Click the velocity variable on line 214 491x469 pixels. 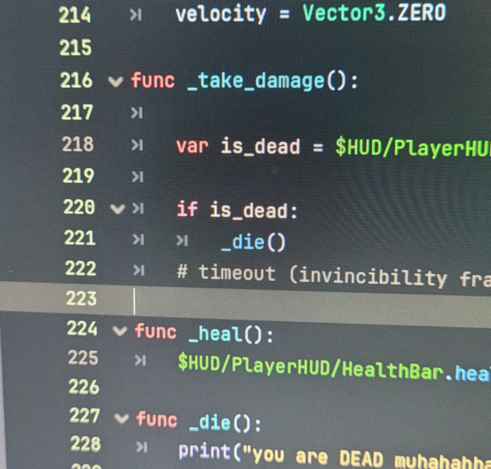click(220, 14)
